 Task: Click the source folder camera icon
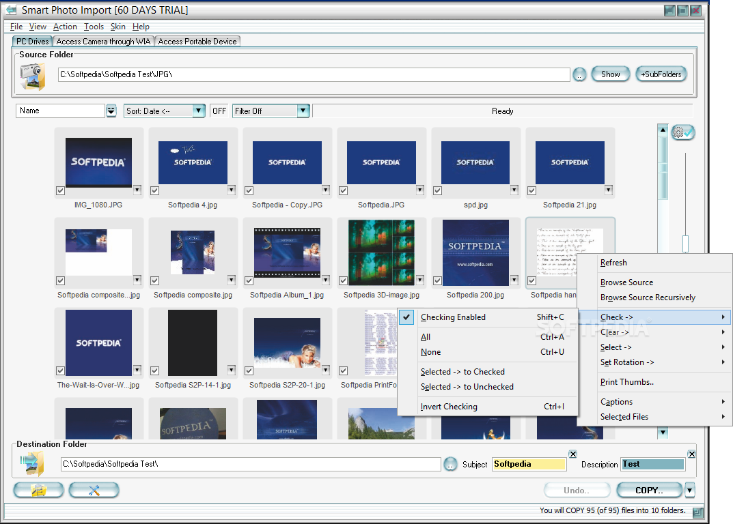[32, 76]
